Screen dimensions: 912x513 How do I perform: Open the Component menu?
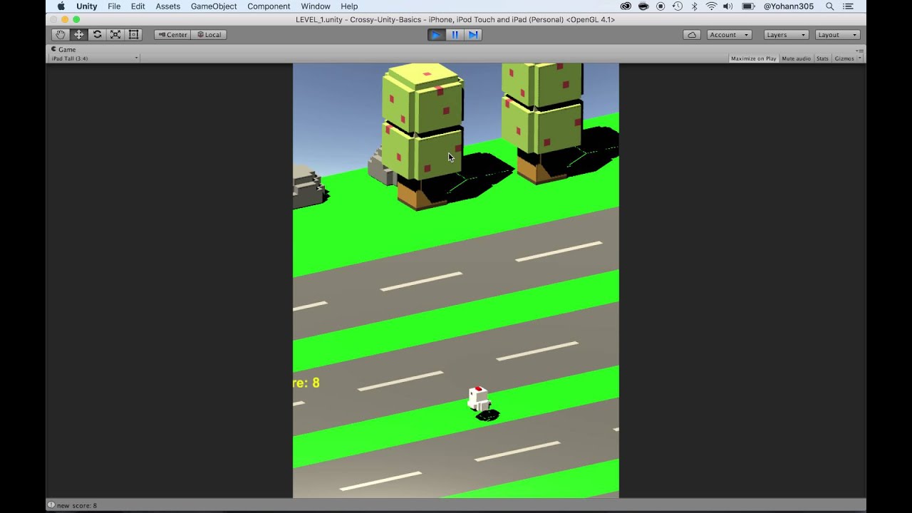point(269,6)
